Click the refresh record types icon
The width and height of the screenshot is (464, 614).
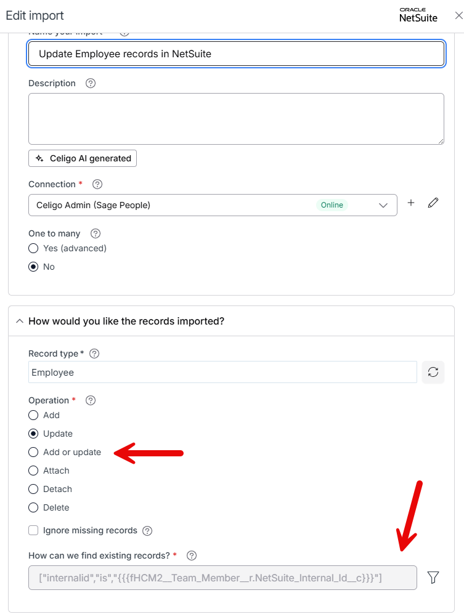[x=433, y=372]
